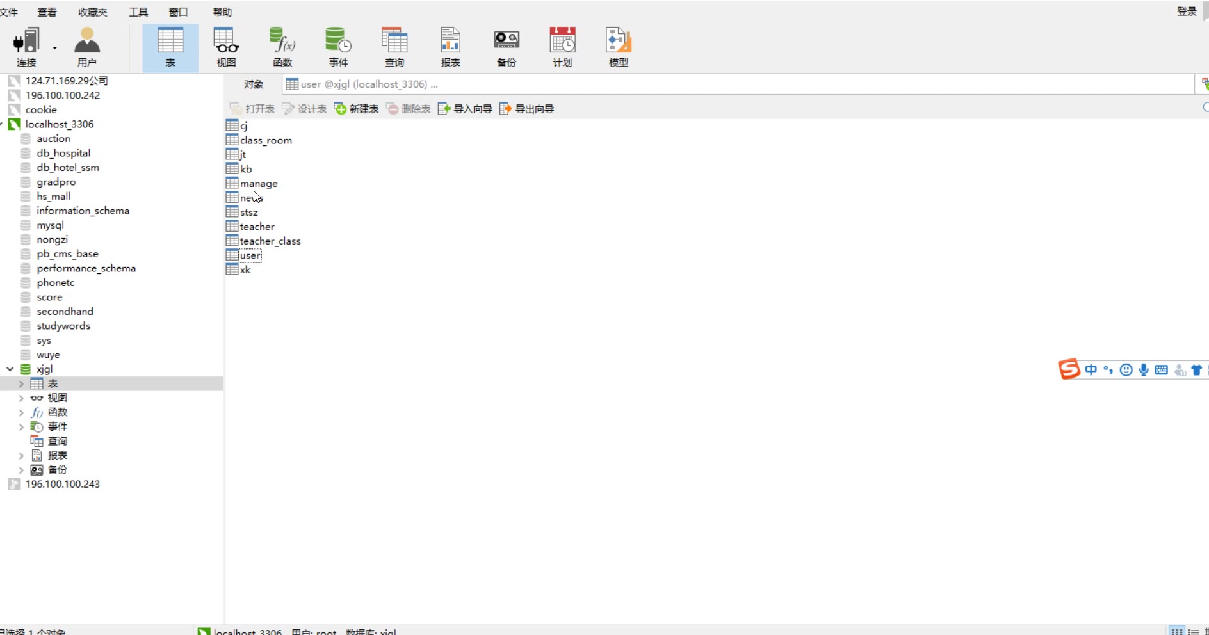Switch to the Objects (对象) tab
The width and height of the screenshot is (1209, 635).
coord(254,84)
